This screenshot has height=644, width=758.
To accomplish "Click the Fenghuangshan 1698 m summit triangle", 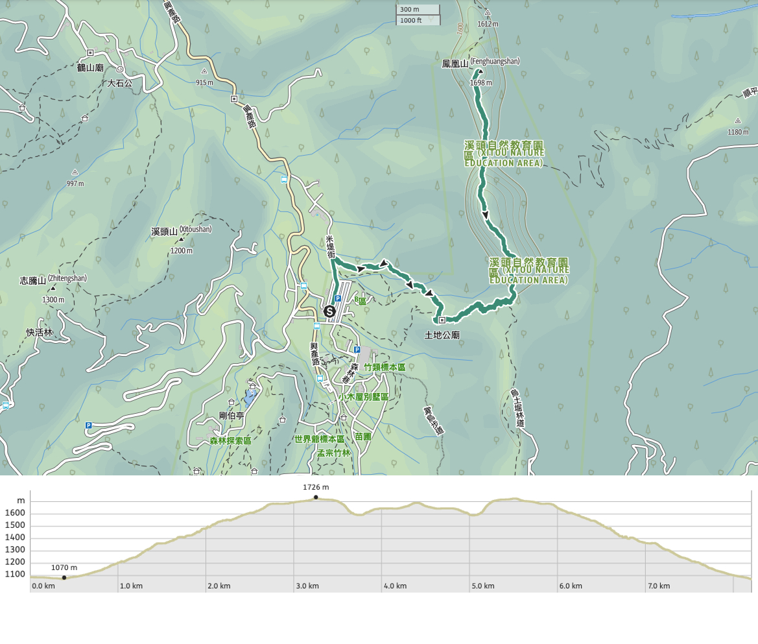I will tap(481, 71).
